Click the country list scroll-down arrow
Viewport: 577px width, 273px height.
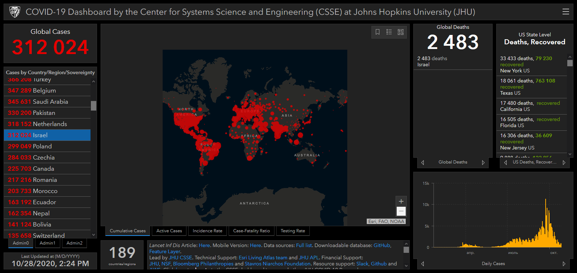(x=94, y=235)
